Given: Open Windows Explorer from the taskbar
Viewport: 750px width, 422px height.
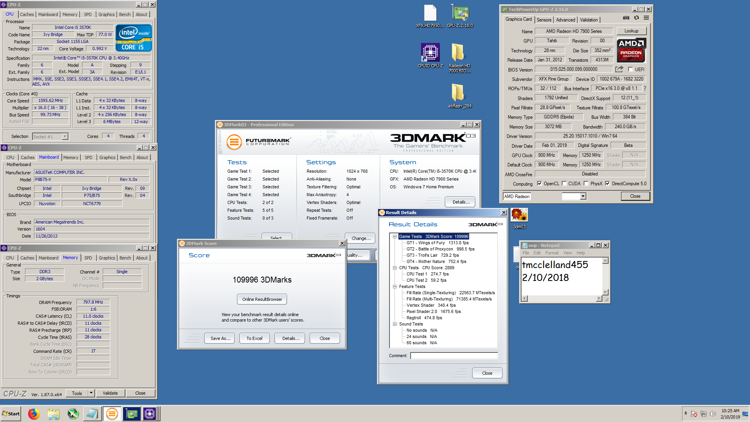Looking at the screenshot, I should click(x=54, y=414).
